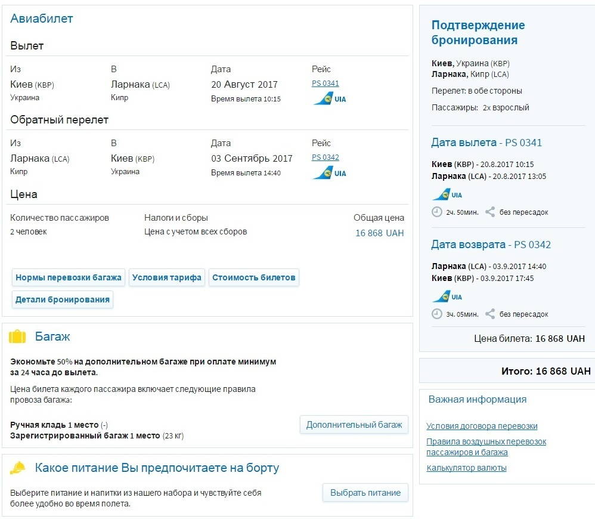Click the clock icon next to 3ч. 05мин.
The width and height of the screenshot is (595, 519).
click(437, 314)
